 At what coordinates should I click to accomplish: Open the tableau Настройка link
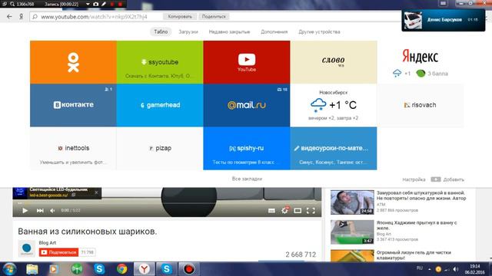414,179
